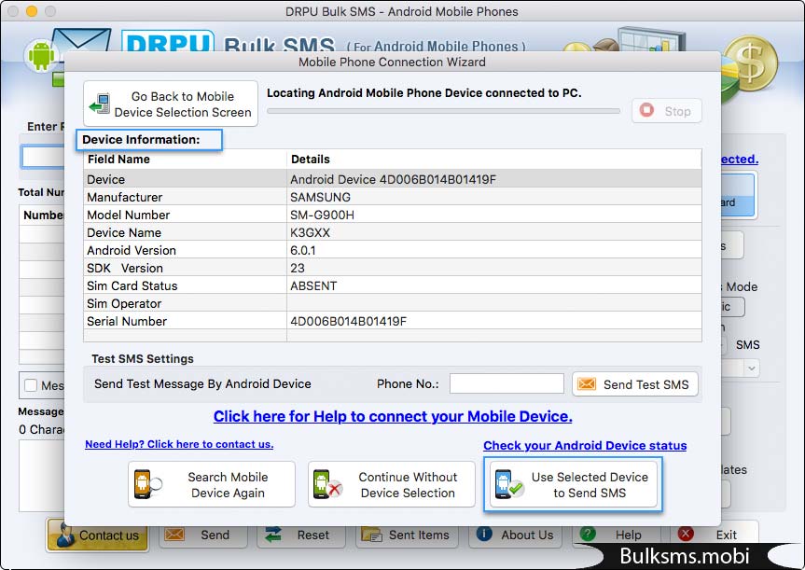Select the Device row in table
The image size is (805, 570).
click(x=392, y=179)
